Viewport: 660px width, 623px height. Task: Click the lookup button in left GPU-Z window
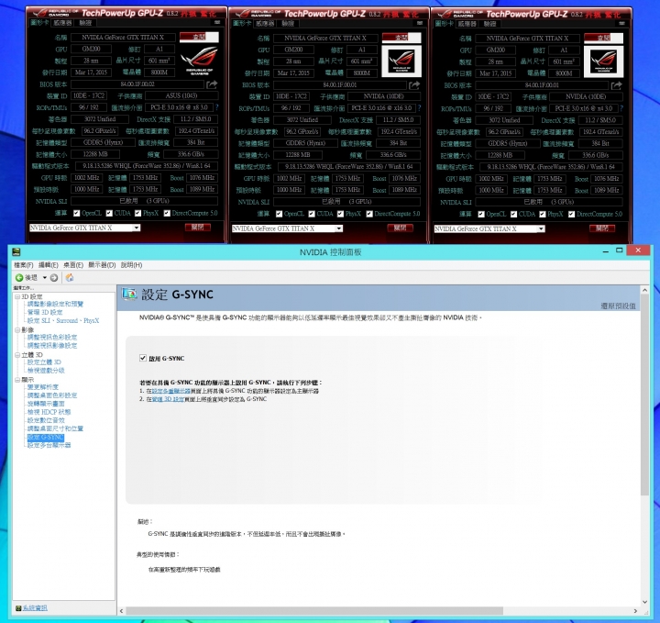pyautogui.click(x=199, y=37)
